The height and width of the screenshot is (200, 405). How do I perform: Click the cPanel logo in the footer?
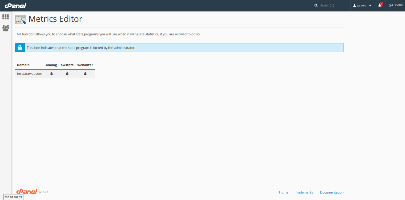pyautogui.click(x=27, y=192)
